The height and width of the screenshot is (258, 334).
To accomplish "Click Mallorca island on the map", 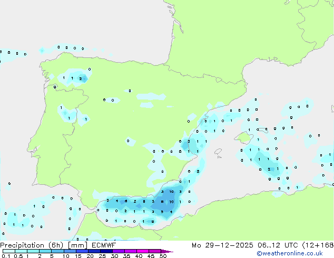I will click(244, 137).
